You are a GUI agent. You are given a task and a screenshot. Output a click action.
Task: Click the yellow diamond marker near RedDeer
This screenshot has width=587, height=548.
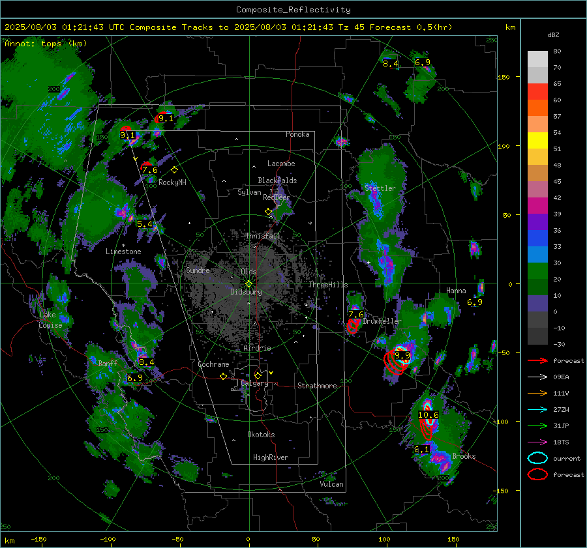pyautogui.click(x=269, y=212)
